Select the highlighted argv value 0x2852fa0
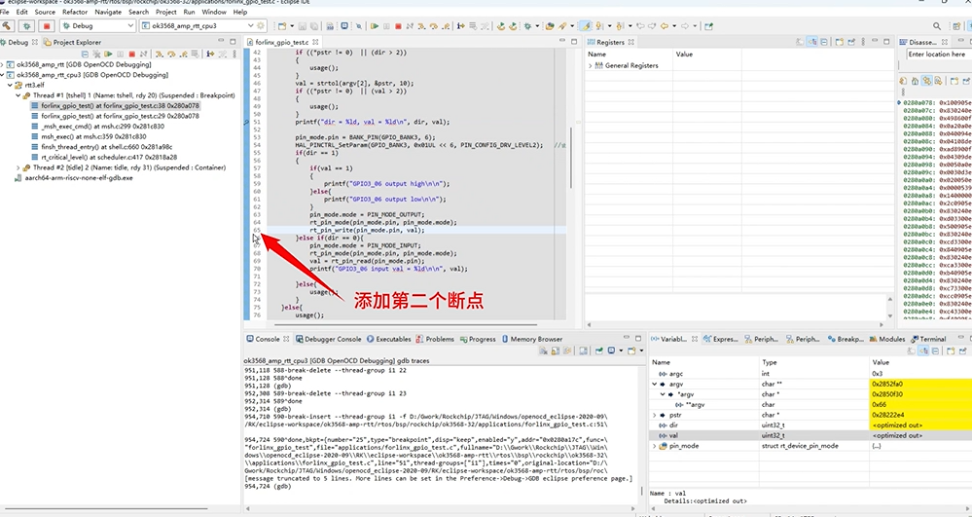Screen dimensions: 972x517 (889, 384)
